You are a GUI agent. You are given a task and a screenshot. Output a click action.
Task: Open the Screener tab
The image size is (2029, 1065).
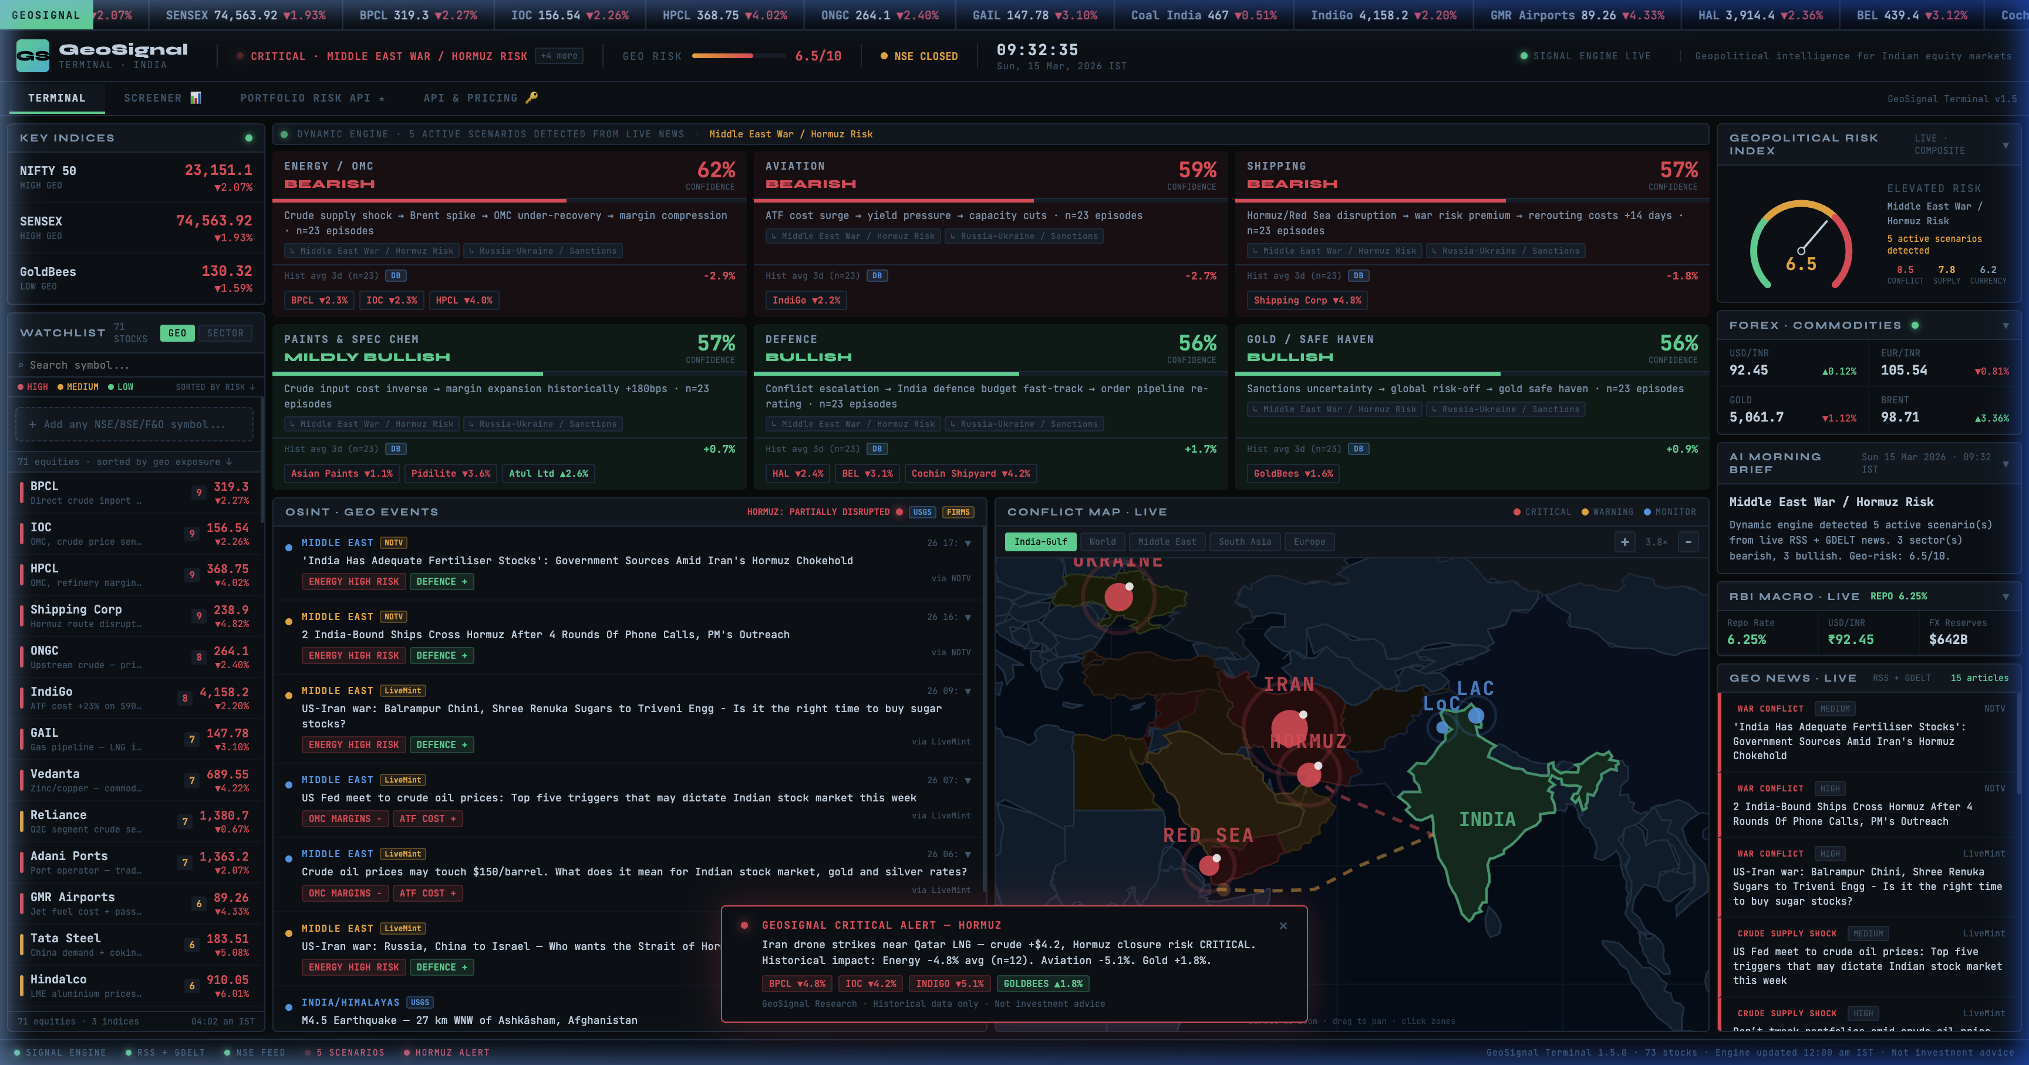pos(162,97)
